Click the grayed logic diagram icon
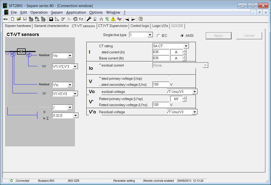This screenshot has width=271, height=185. (x=69, y=19)
